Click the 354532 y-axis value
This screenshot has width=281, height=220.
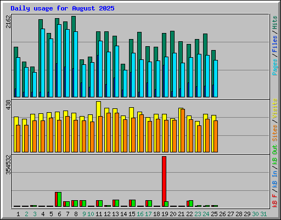click(8, 164)
